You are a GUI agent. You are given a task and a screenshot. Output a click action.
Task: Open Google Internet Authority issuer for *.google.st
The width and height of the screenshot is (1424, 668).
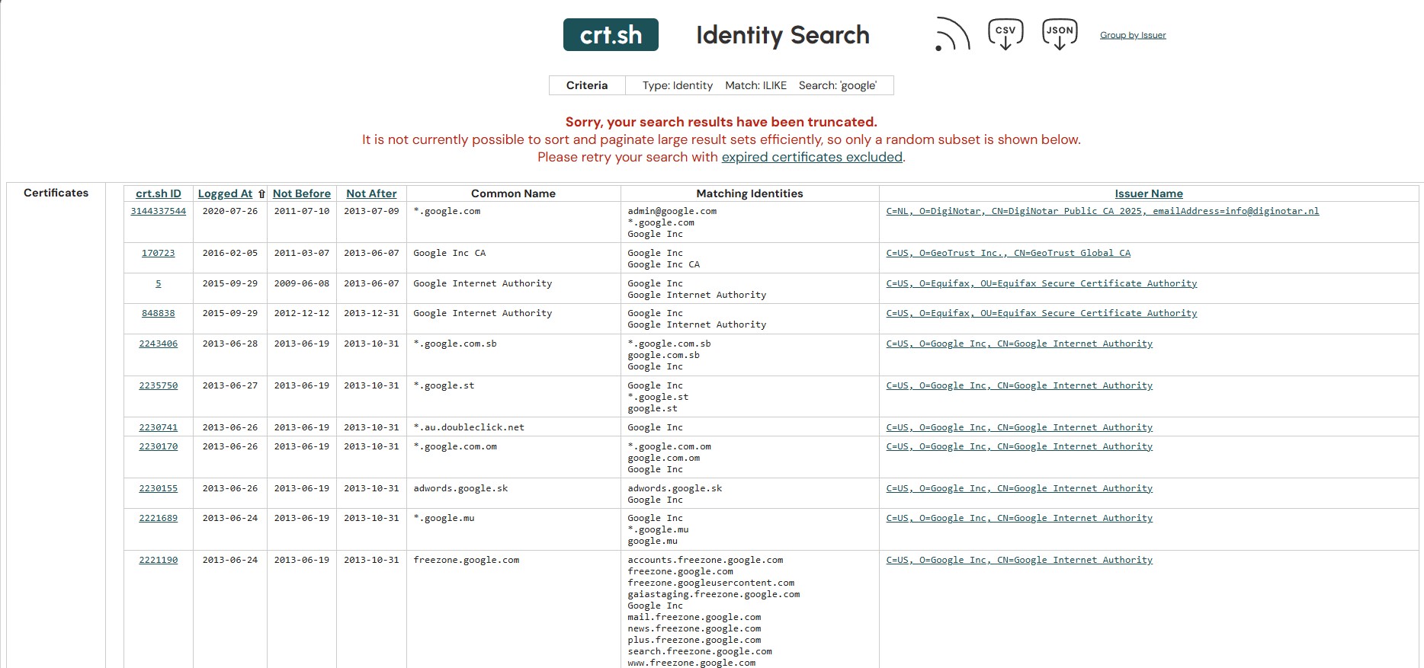[1019, 385]
